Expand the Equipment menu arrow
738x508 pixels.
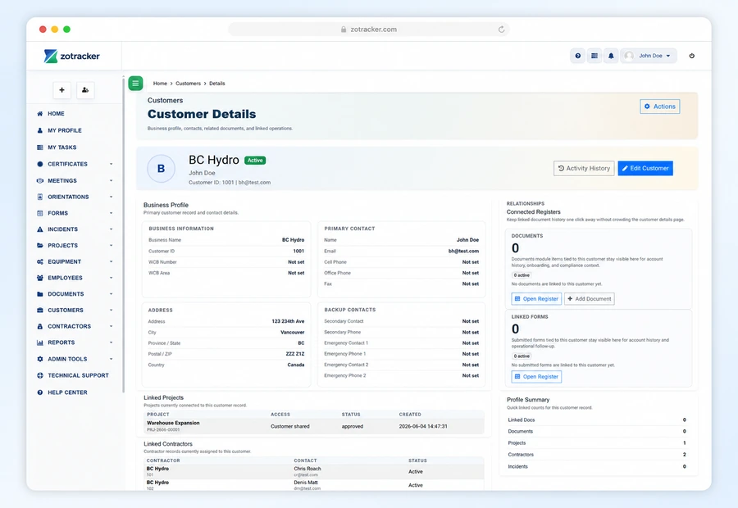coord(111,261)
